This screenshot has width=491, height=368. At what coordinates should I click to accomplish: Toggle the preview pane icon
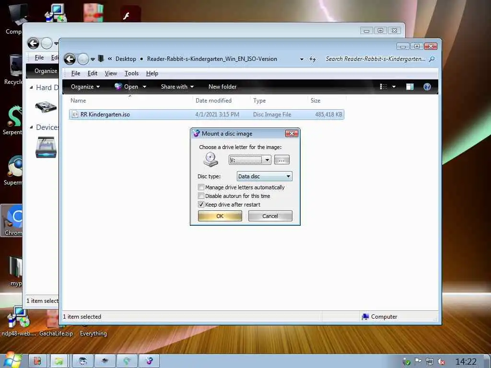tap(409, 87)
